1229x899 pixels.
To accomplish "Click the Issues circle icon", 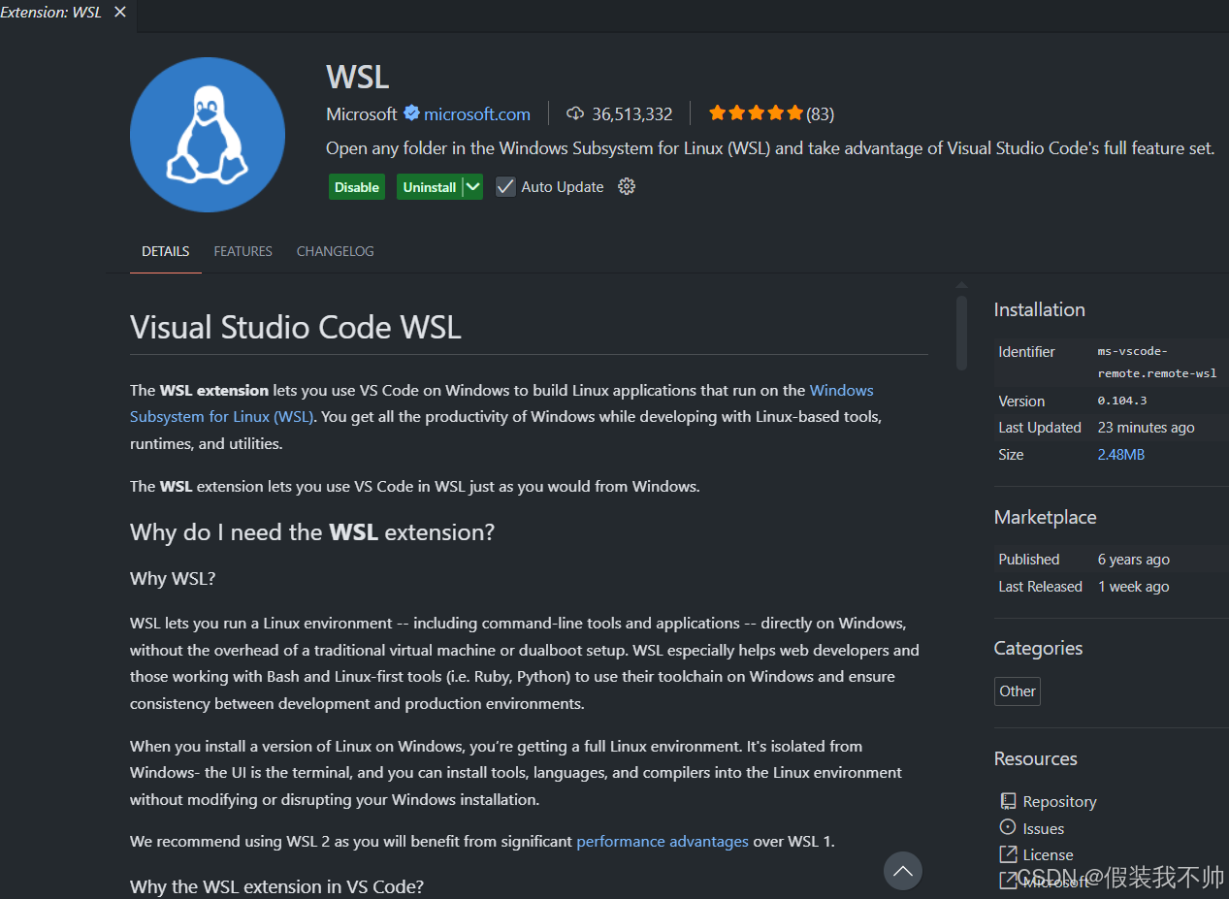I will tap(1008, 827).
